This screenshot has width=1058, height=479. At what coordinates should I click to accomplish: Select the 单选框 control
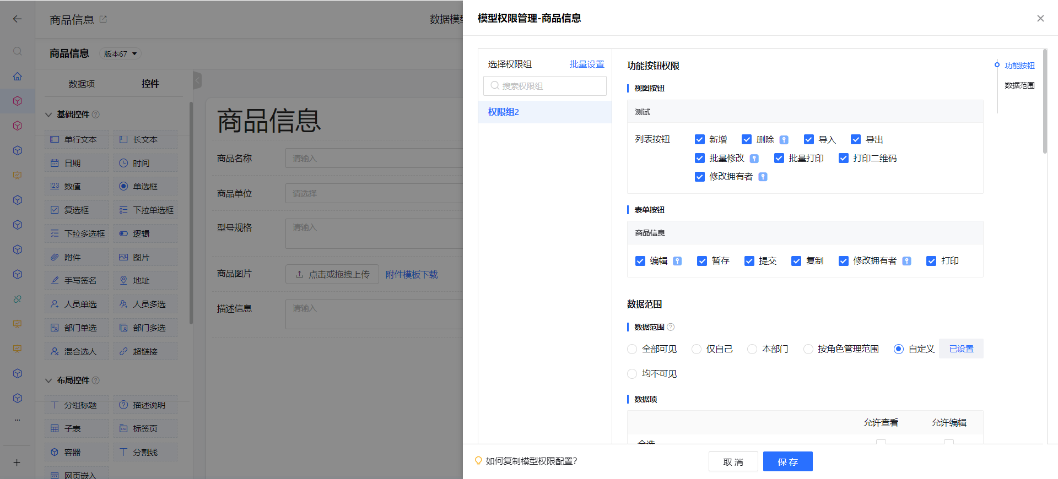pos(145,187)
